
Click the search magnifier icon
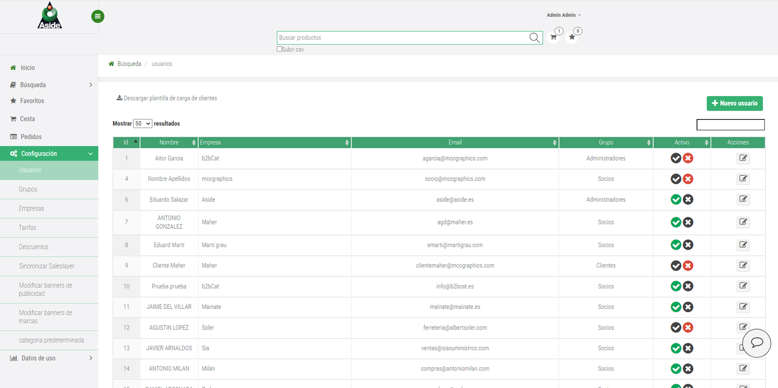pos(534,38)
